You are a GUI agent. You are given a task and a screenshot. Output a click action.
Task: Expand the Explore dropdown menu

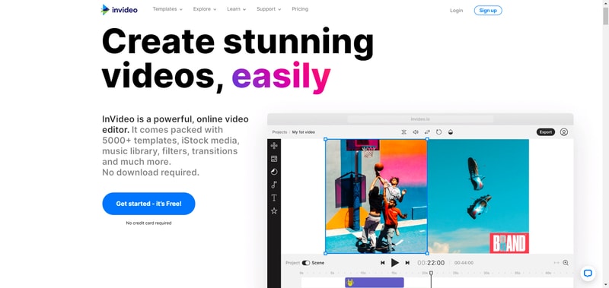point(205,9)
